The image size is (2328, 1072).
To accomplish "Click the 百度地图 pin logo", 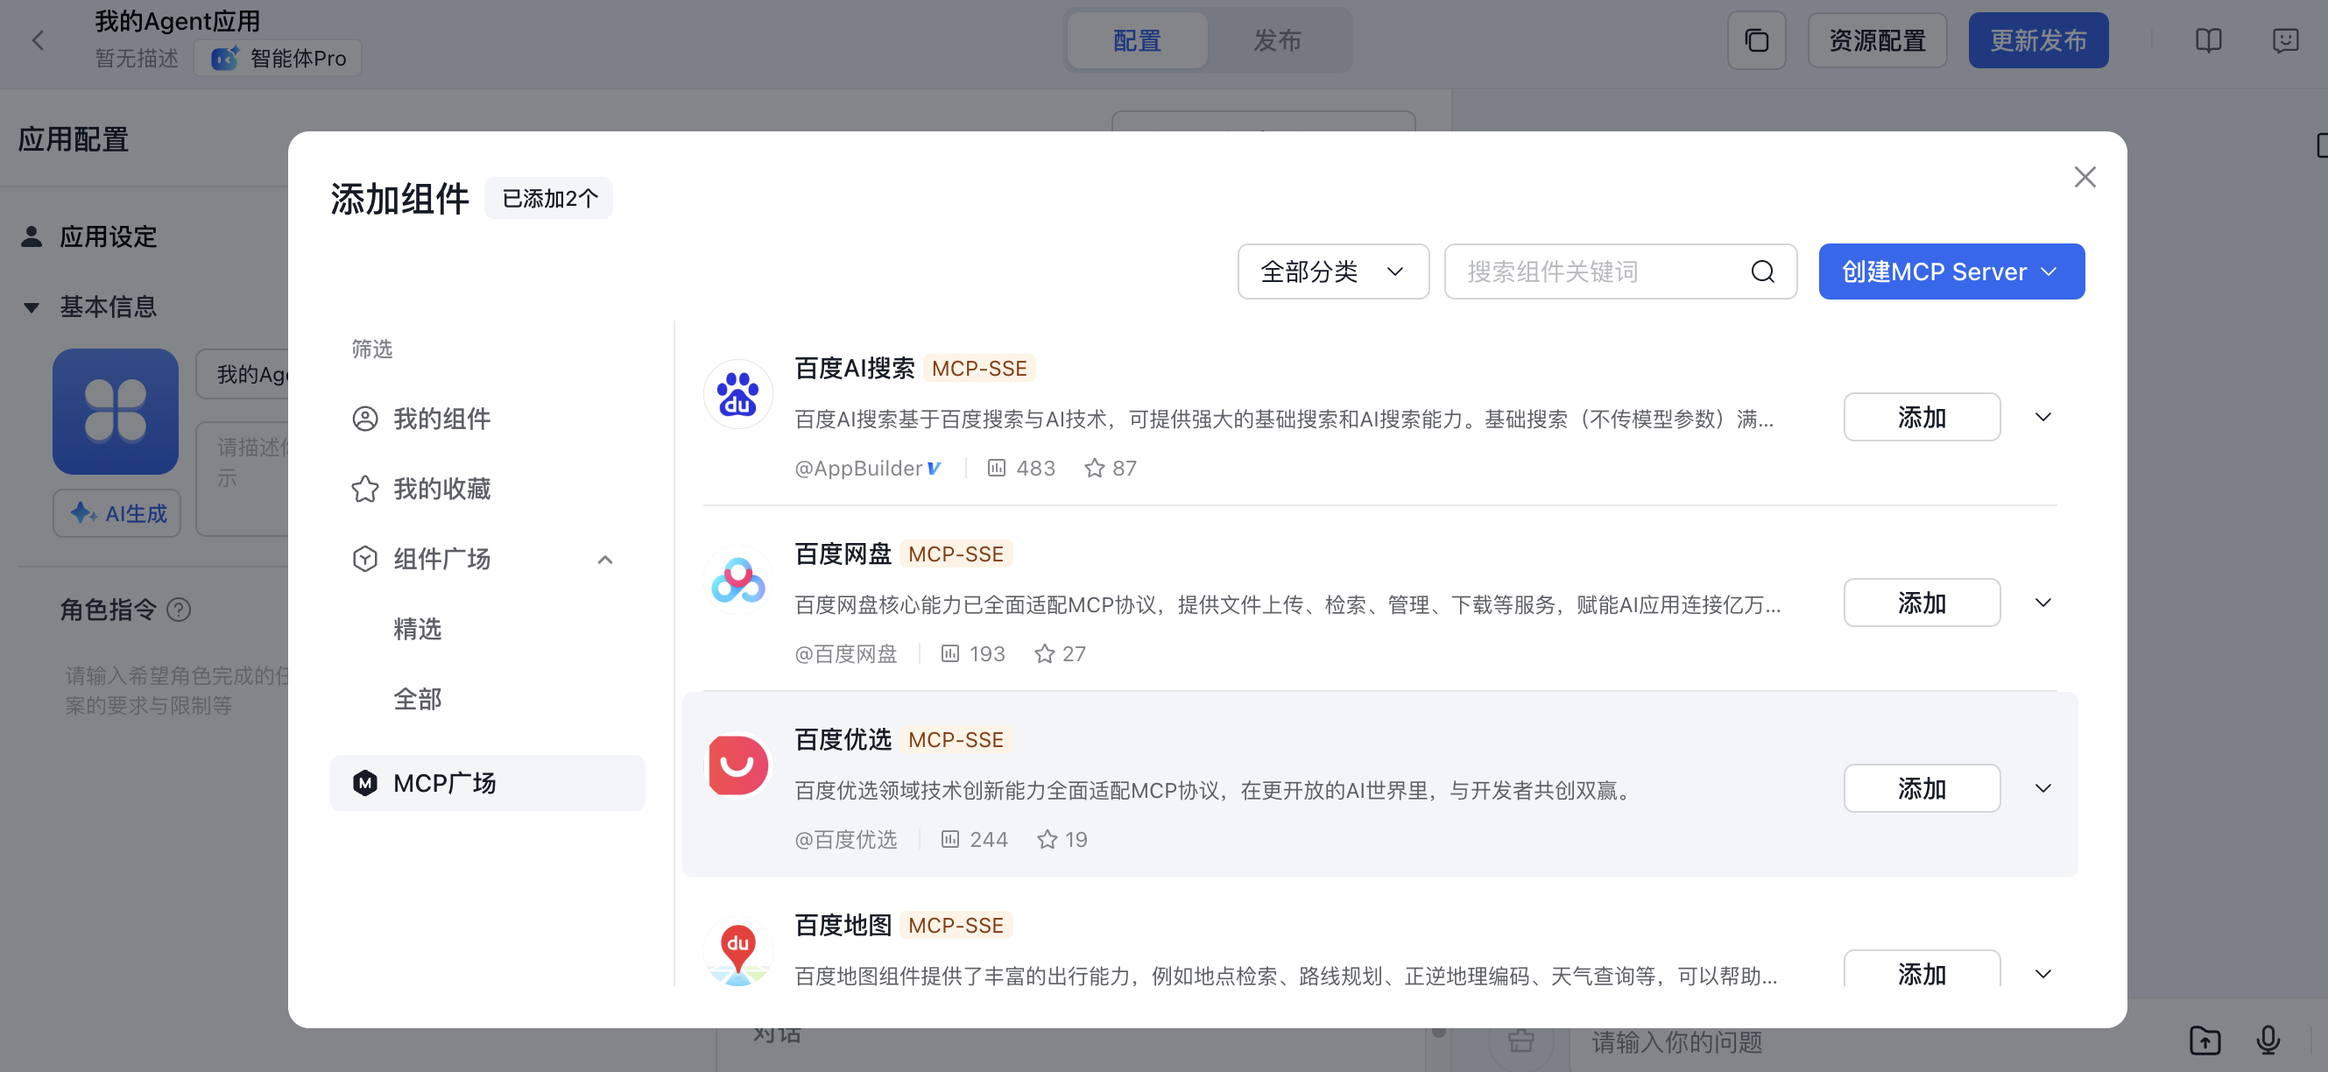I will 737,951.
